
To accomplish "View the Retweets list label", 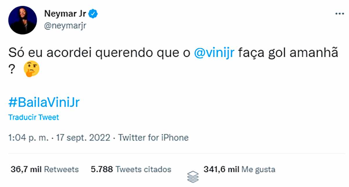I will 61,169.
